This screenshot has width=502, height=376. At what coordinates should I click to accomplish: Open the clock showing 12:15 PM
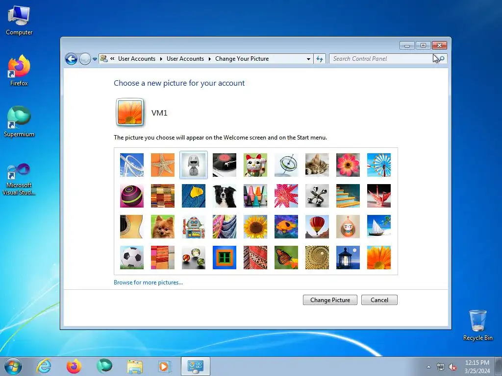477,366
